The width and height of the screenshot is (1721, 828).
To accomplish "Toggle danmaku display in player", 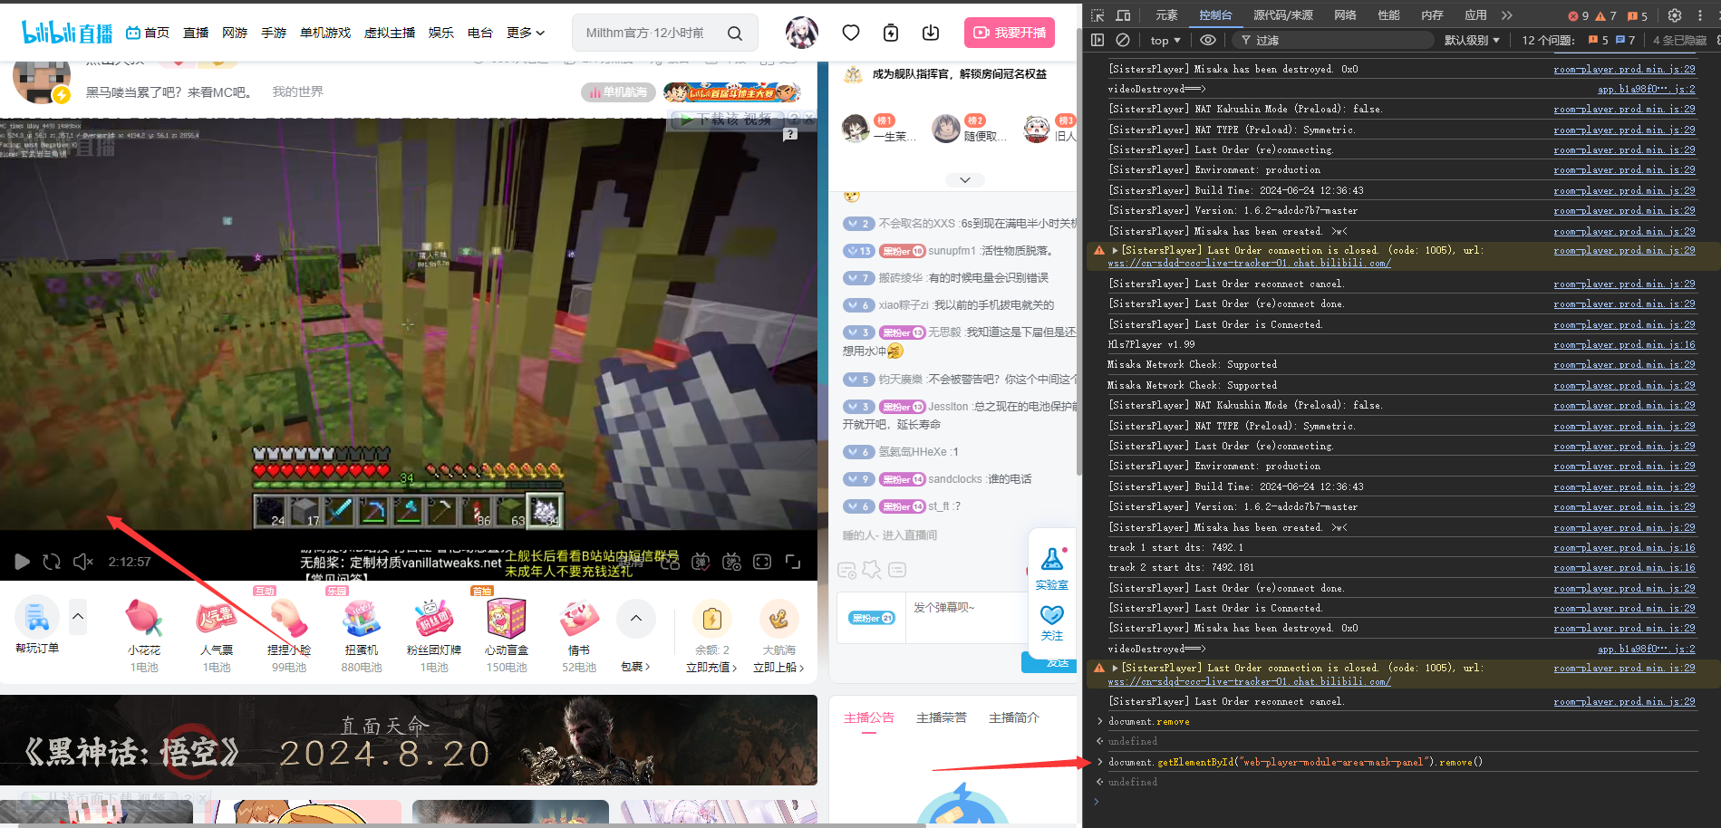I will (701, 562).
